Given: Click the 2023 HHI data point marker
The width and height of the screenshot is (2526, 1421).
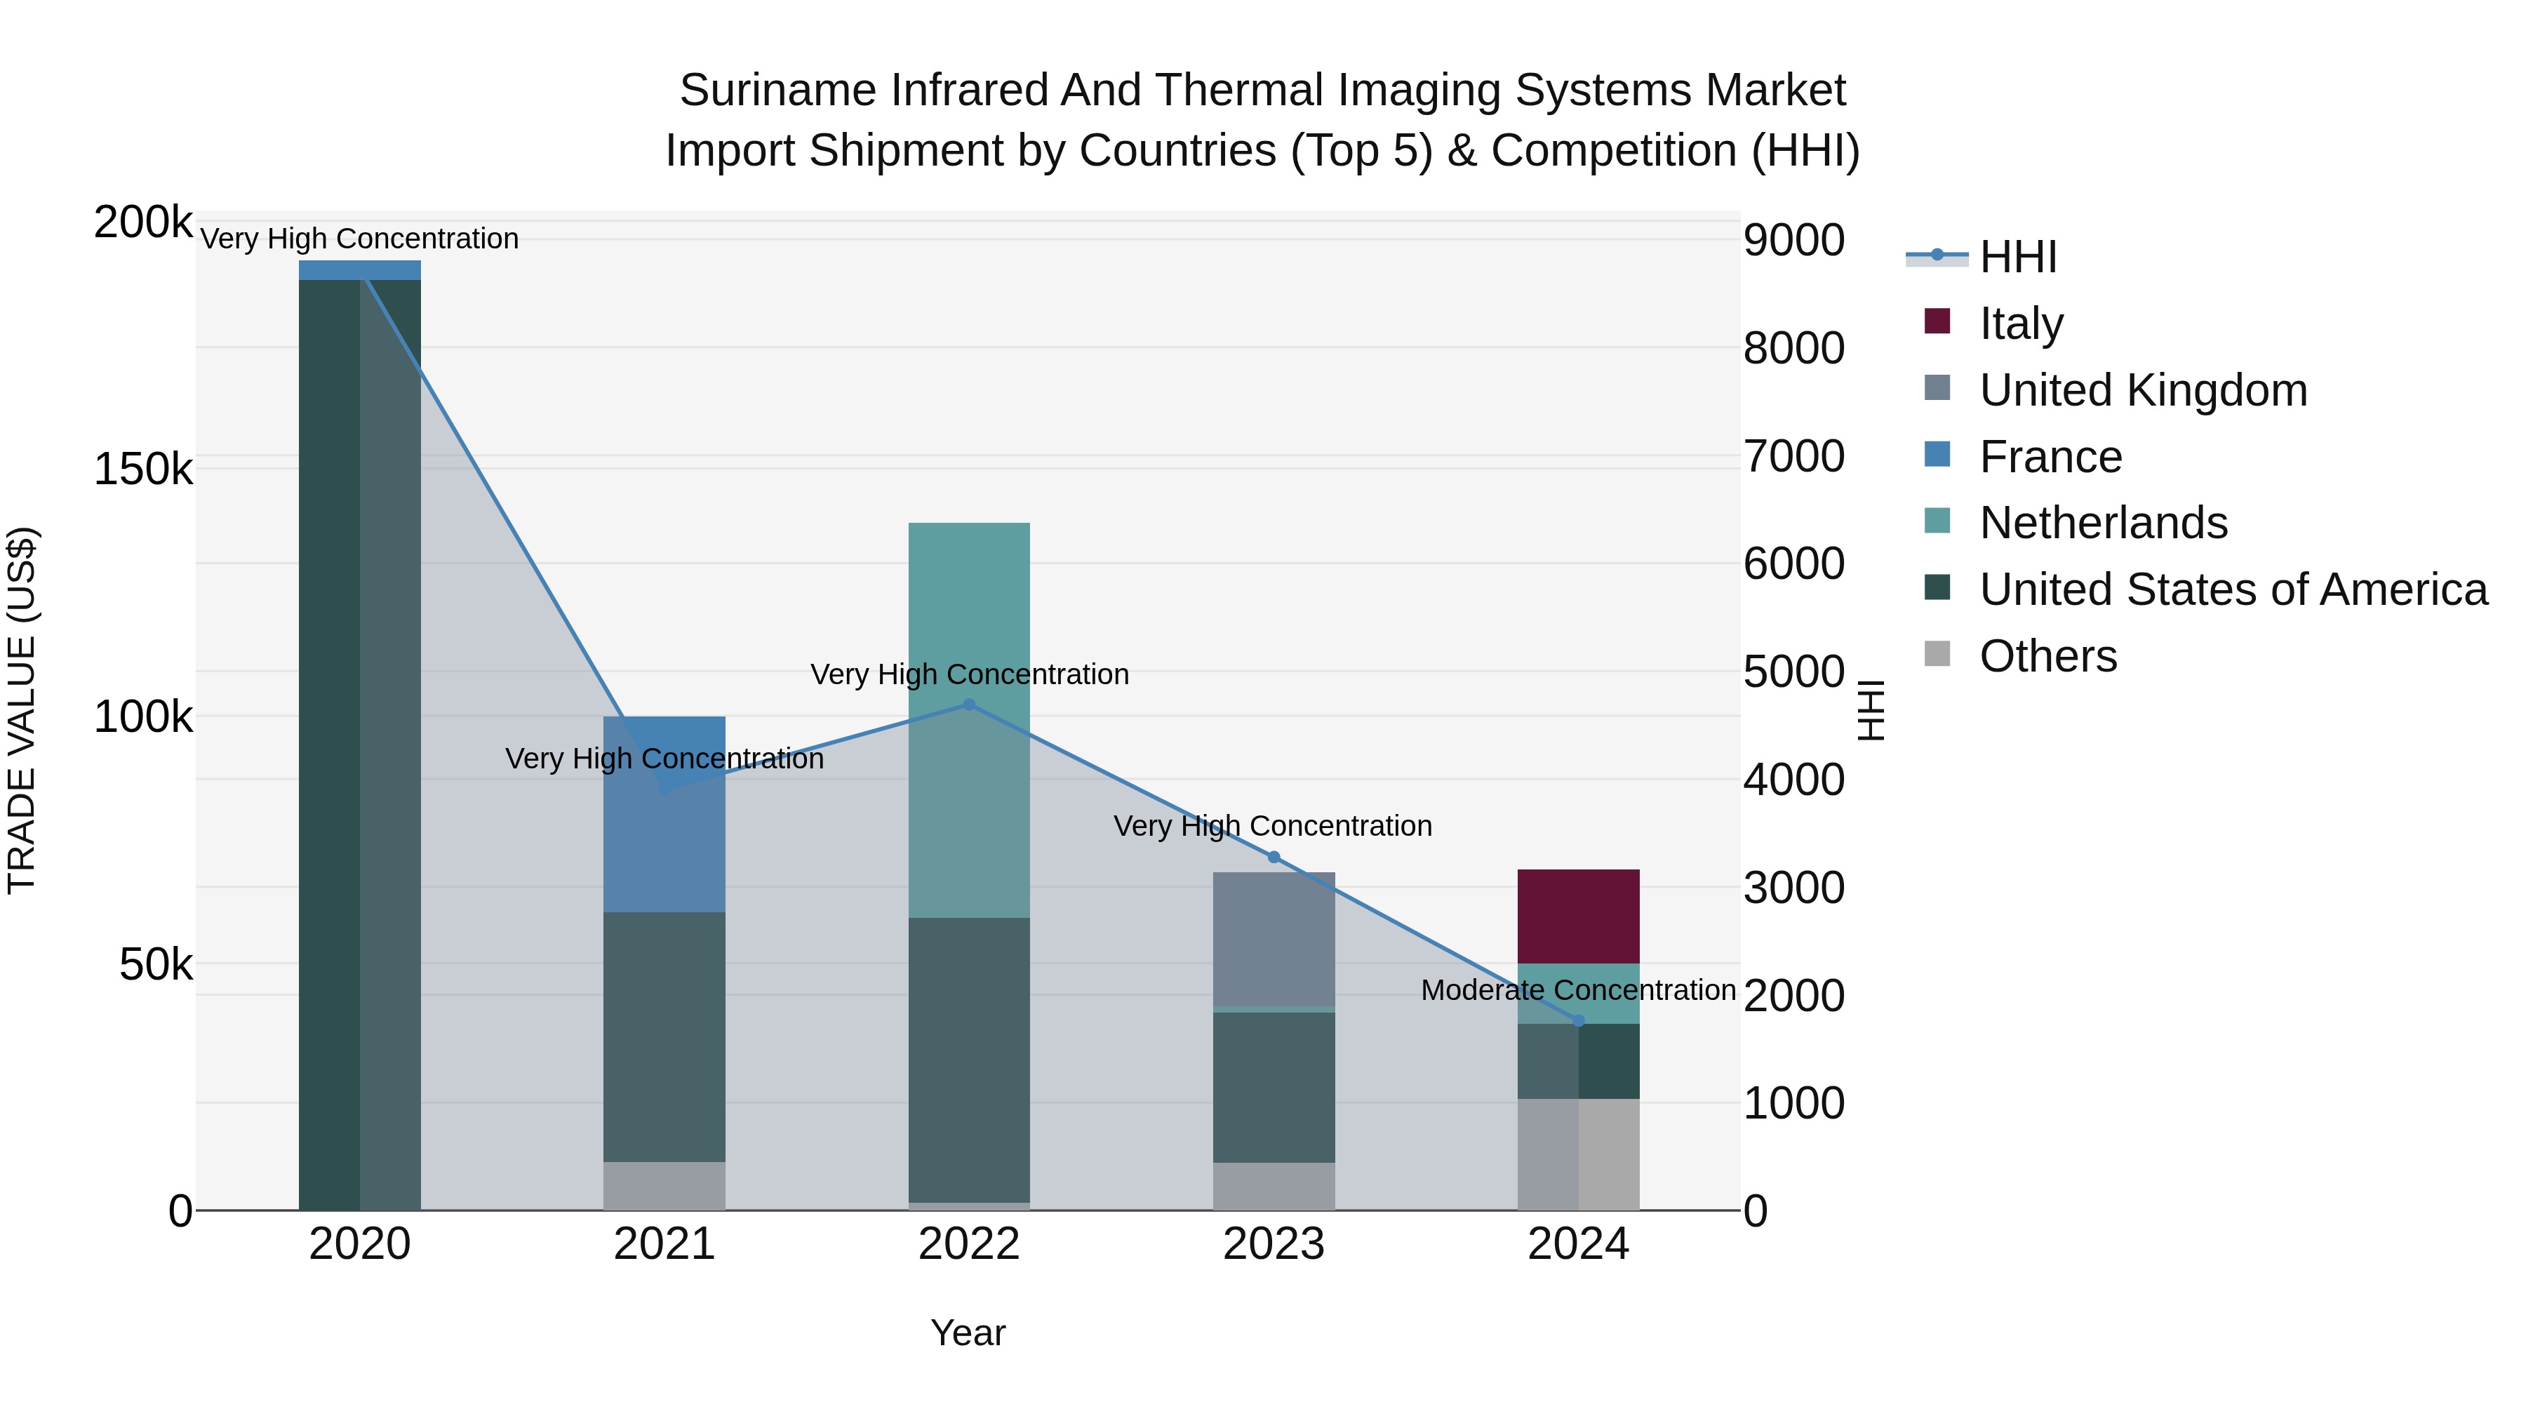Looking at the screenshot, I should pyautogui.click(x=1274, y=857).
